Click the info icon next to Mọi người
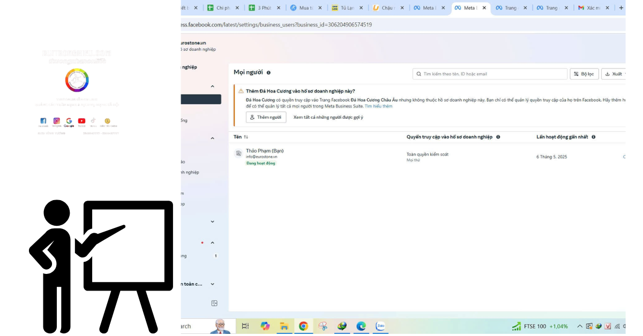643x336 pixels. (x=268, y=73)
